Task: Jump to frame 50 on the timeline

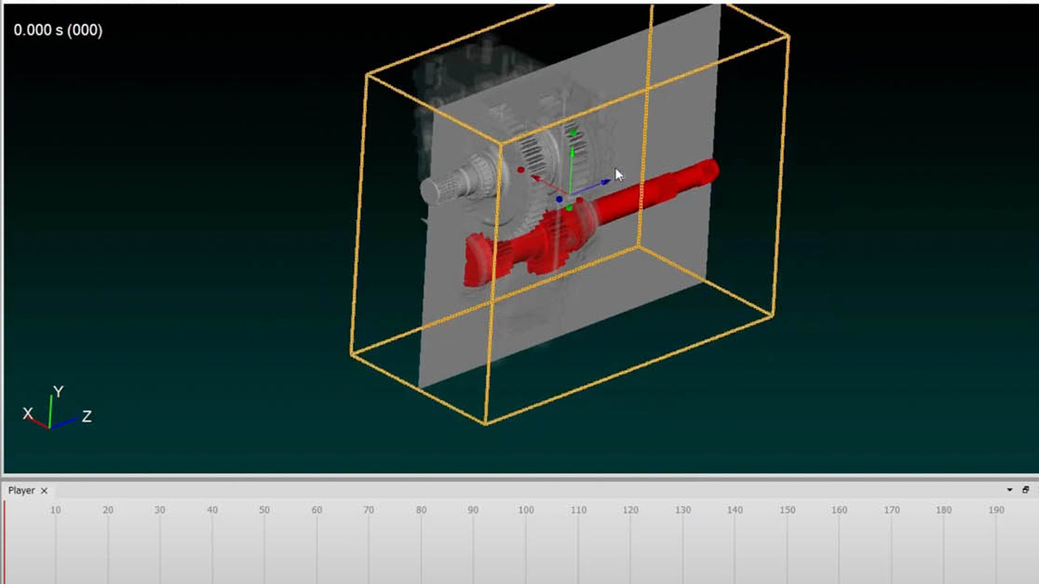Action: 264,510
